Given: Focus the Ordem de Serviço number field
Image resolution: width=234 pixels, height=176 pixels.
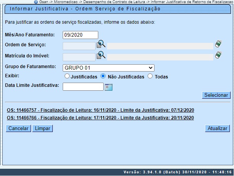Looking at the screenshot, I should point(79,46).
